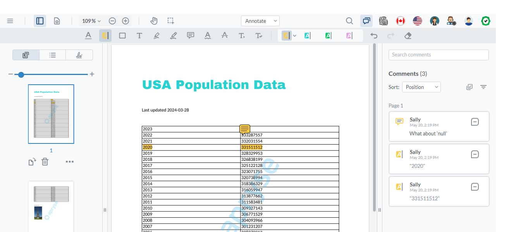Open the hamburger menu
Screen dimensions: 516x232
click(x=10, y=21)
